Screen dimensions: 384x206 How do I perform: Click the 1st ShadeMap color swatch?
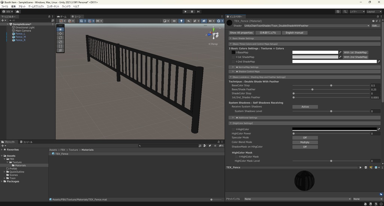pyautogui.click(x=315, y=57)
